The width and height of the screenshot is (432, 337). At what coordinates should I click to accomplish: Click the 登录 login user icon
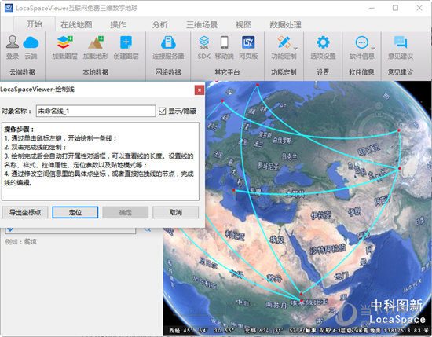pos(13,42)
